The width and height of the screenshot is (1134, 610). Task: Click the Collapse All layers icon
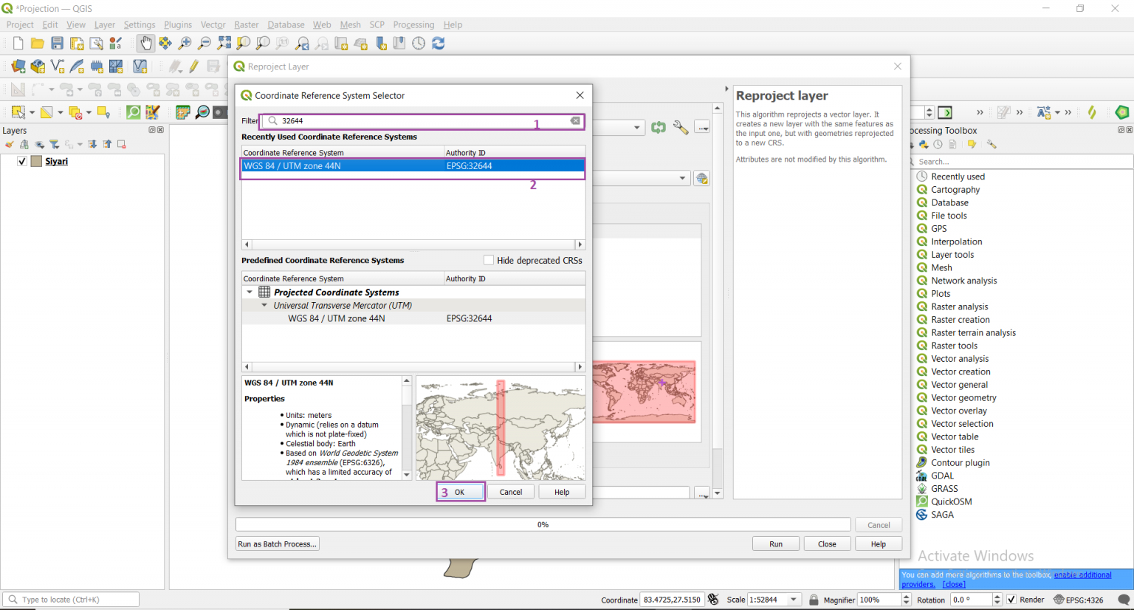(x=107, y=144)
